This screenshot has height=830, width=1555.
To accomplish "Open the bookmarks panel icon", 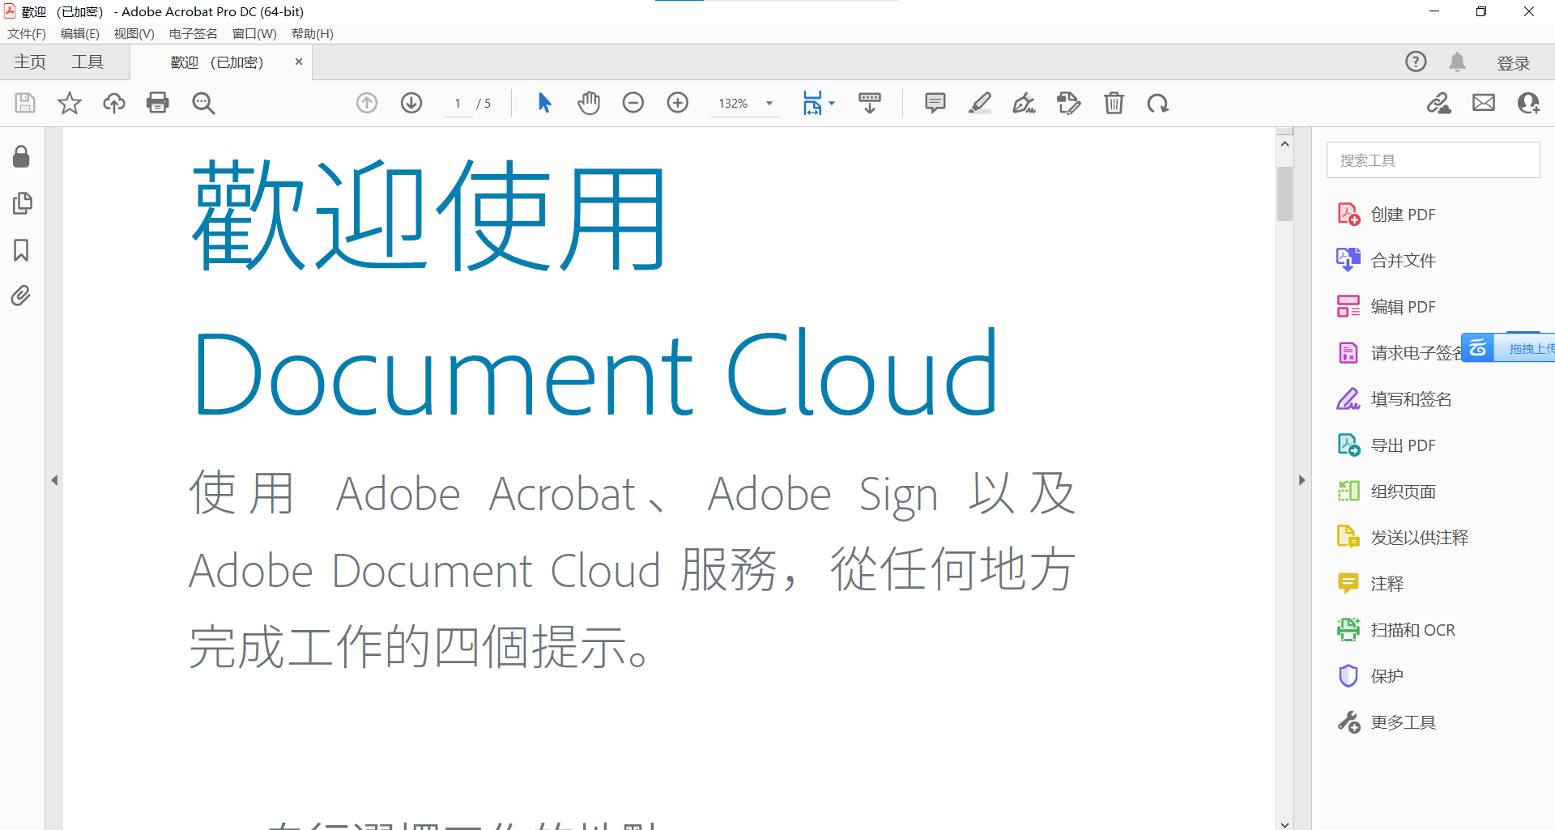I will 22,250.
